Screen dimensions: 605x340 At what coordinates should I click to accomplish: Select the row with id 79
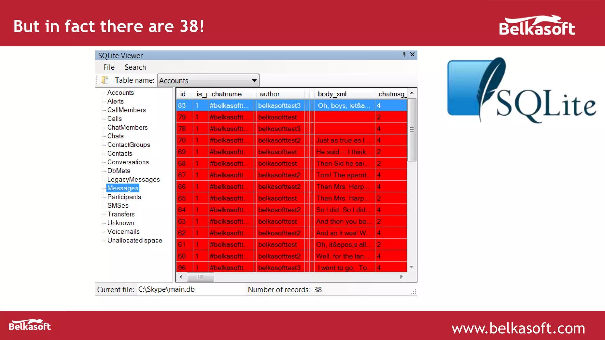292,117
